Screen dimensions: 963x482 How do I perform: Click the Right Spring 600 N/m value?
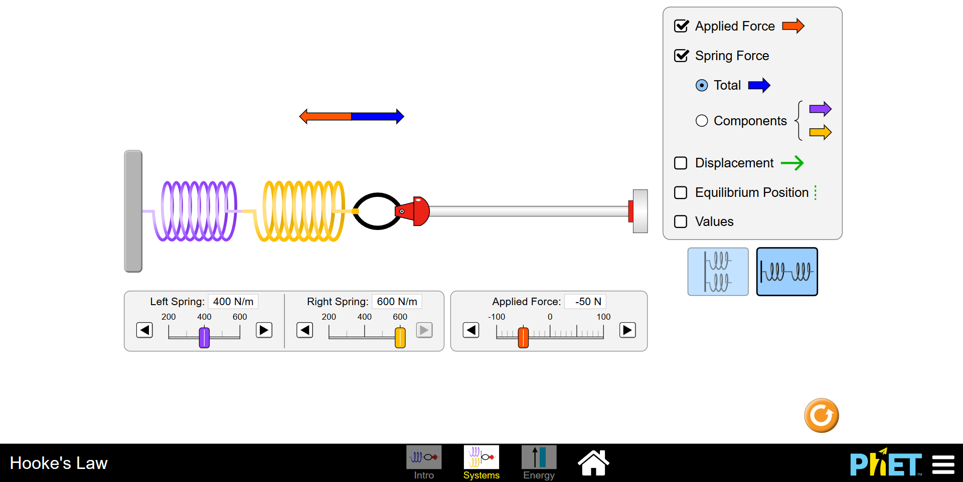(397, 302)
